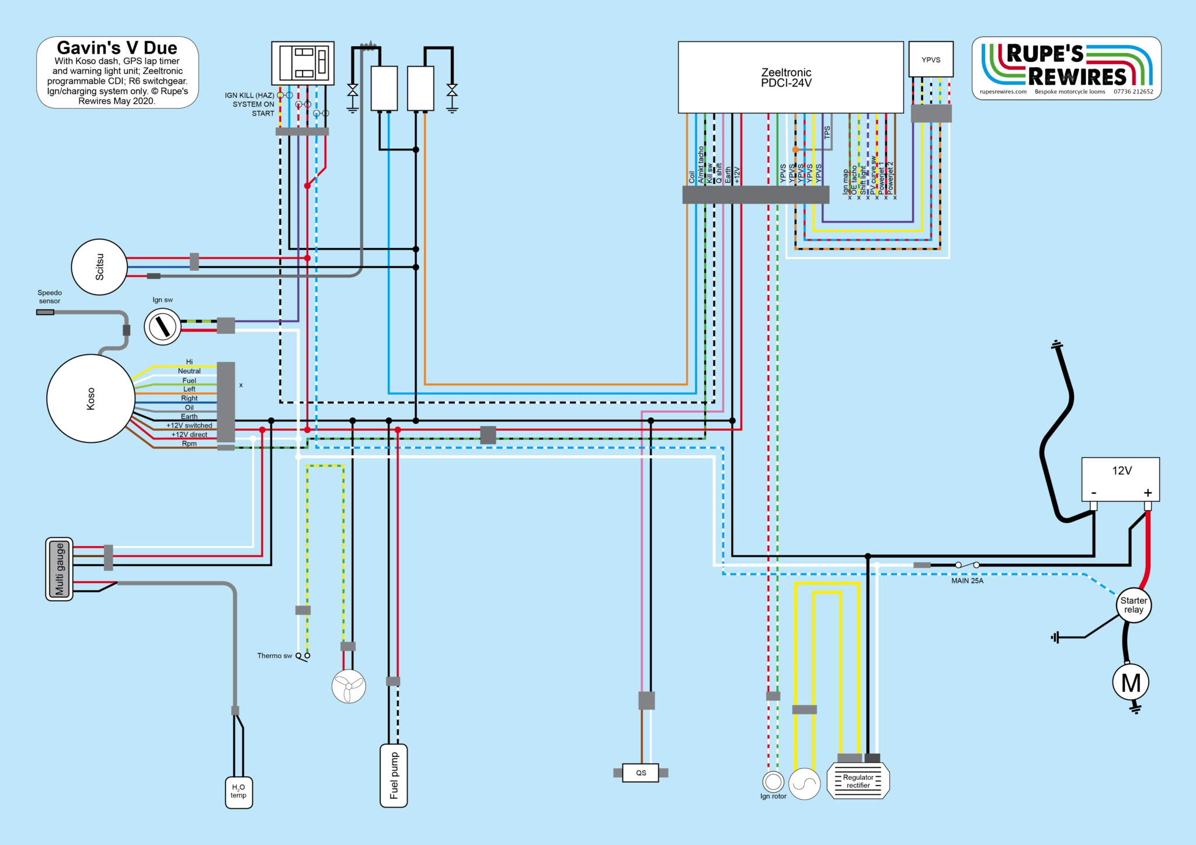This screenshot has width=1196, height=845.
Task: Click the H2O temp sensor box
Action: (x=239, y=792)
